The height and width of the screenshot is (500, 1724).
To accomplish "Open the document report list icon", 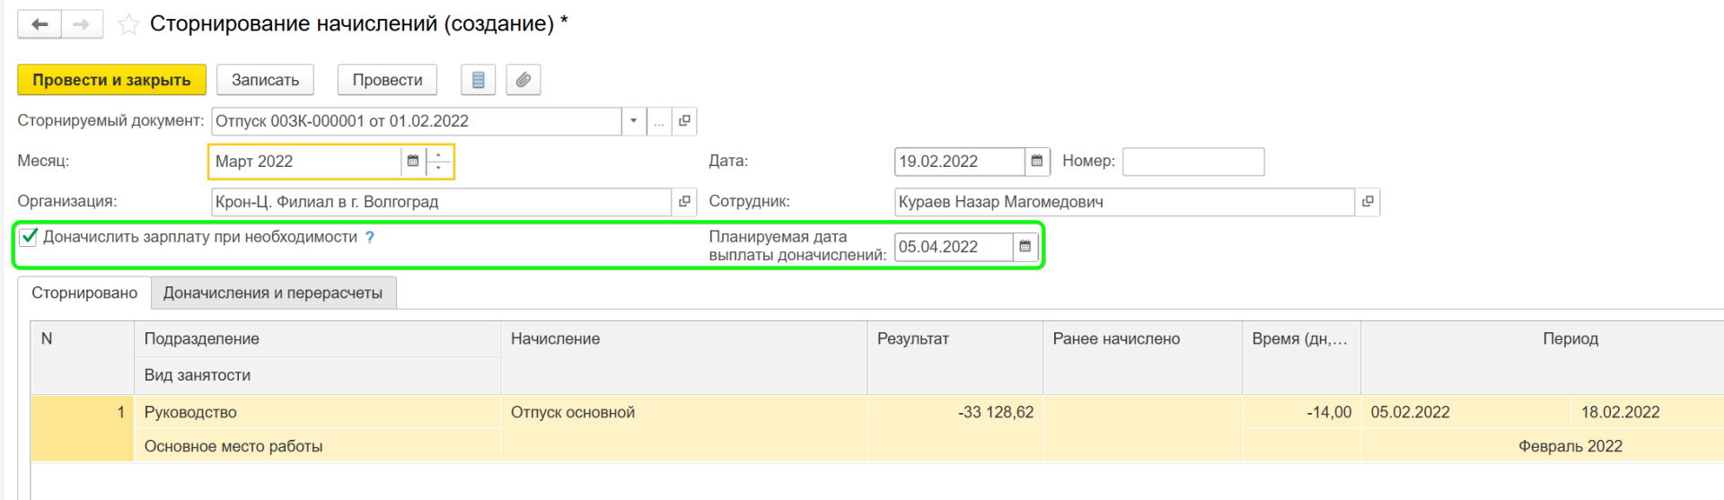I will [478, 80].
